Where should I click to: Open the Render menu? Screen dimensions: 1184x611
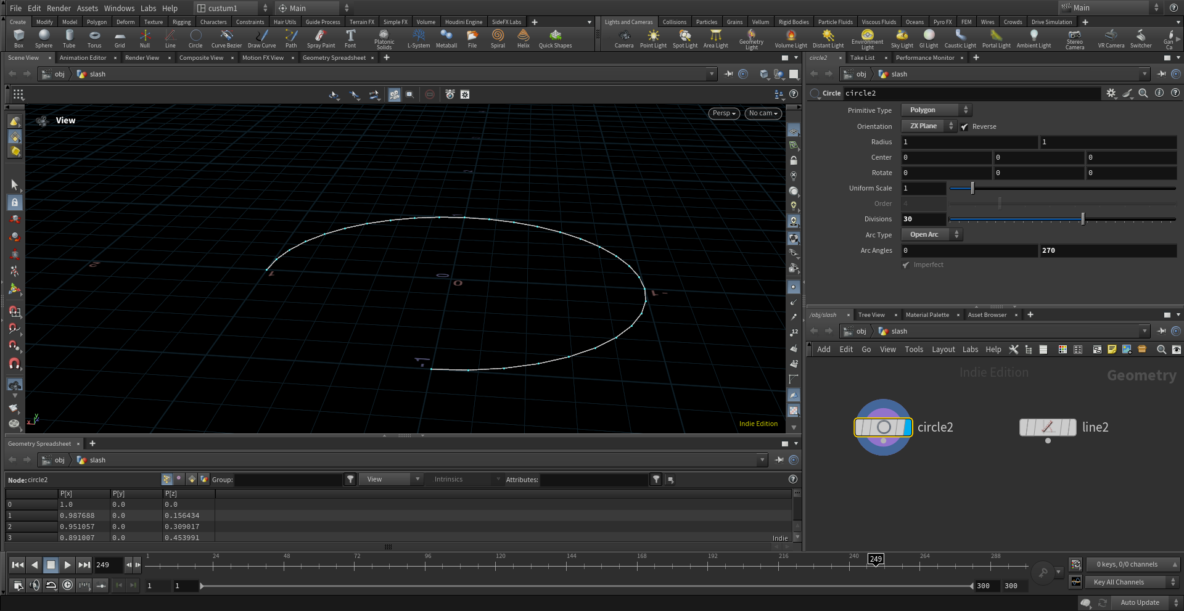59,8
